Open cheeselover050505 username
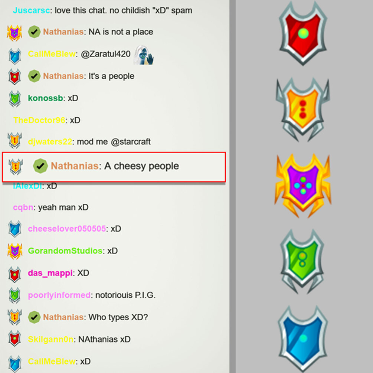This screenshot has width=373, height=373. coord(67,229)
